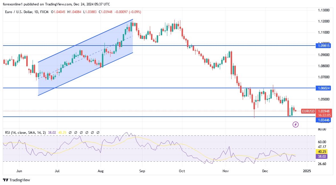Click the 2025 label on the time axis
Image resolution: width=336 pixels, height=185 pixels.
tap(307, 171)
